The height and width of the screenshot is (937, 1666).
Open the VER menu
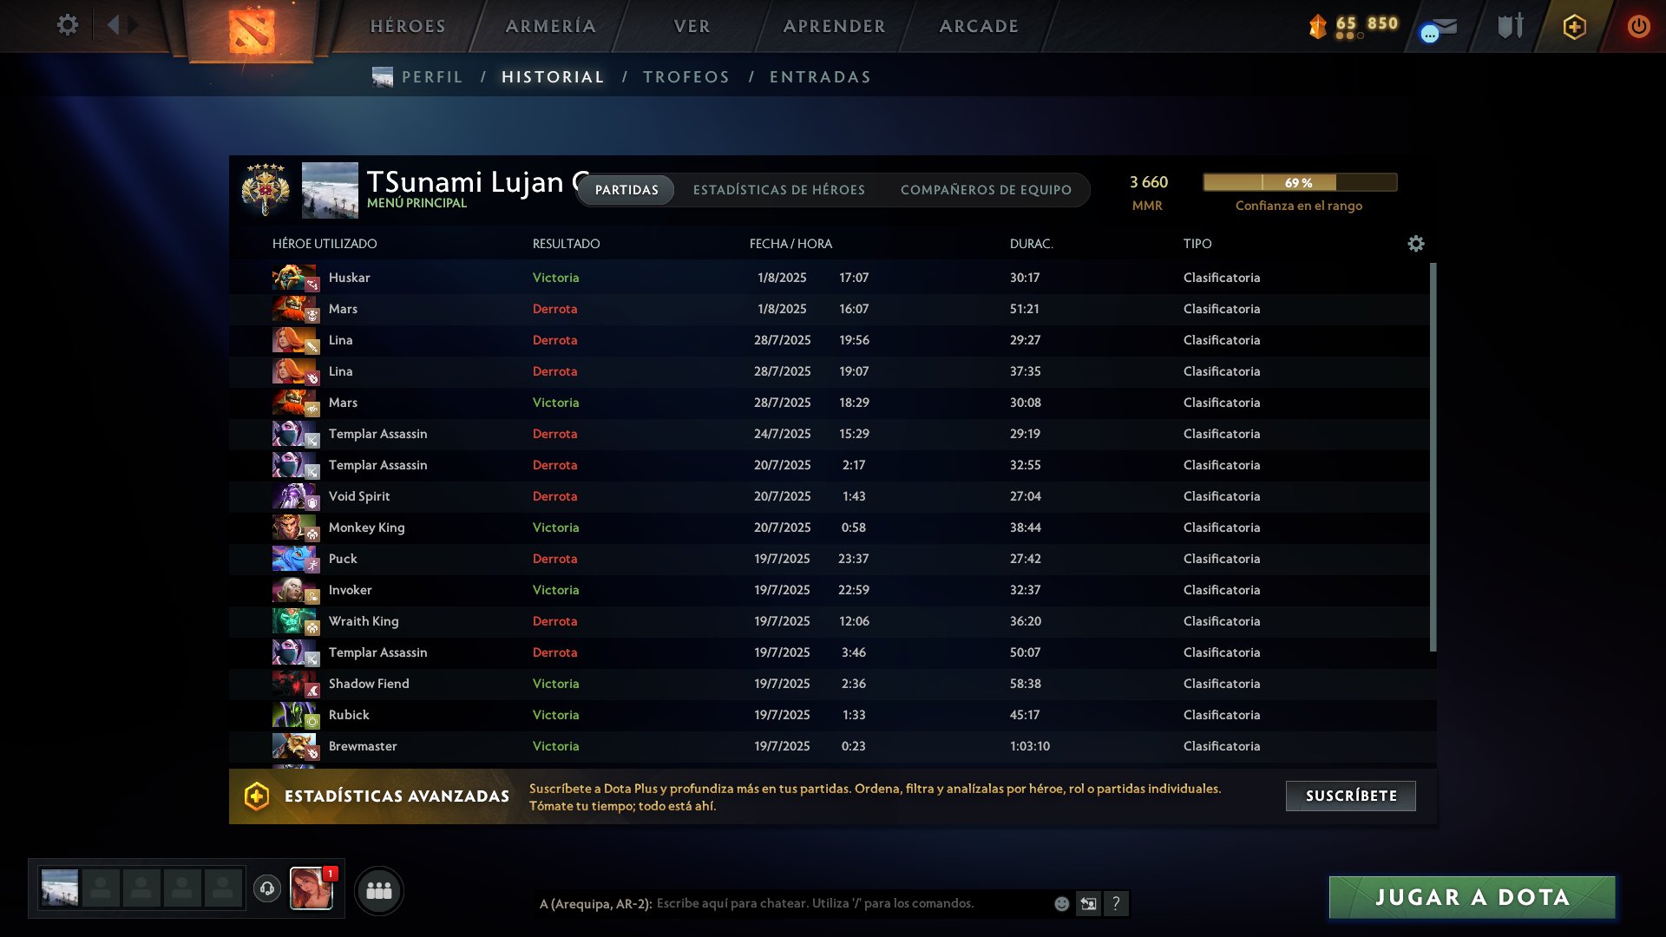pyautogui.click(x=692, y=26)
